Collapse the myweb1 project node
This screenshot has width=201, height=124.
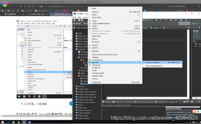[75, 49]
